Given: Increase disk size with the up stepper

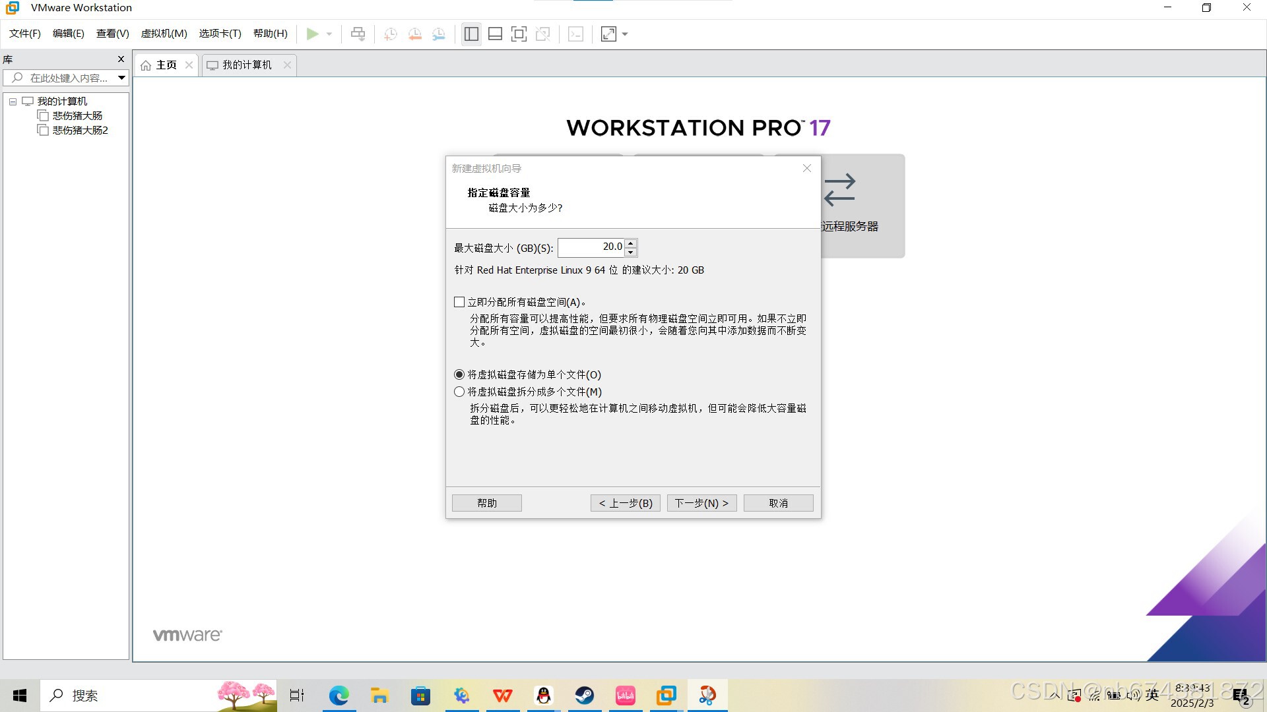Looking at the screenshot, I should click(631, 243).
